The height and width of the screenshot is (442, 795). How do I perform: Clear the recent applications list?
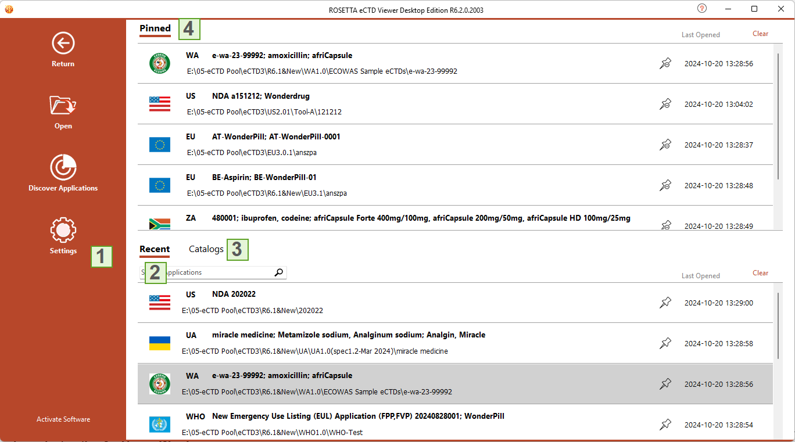761,273
